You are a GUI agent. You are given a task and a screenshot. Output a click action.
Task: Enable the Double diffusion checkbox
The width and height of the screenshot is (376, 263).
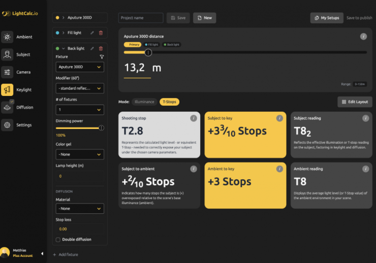tap(58, 239)
